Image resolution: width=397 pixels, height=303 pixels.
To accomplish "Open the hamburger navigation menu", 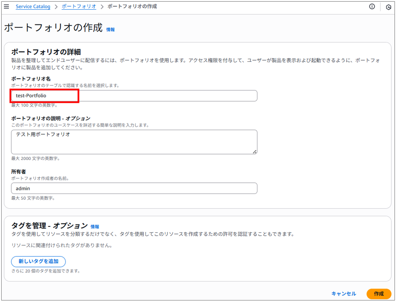I will (x=6, y=6).
